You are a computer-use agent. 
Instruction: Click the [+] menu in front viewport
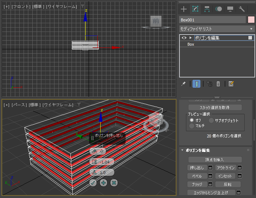pos(7,7)
